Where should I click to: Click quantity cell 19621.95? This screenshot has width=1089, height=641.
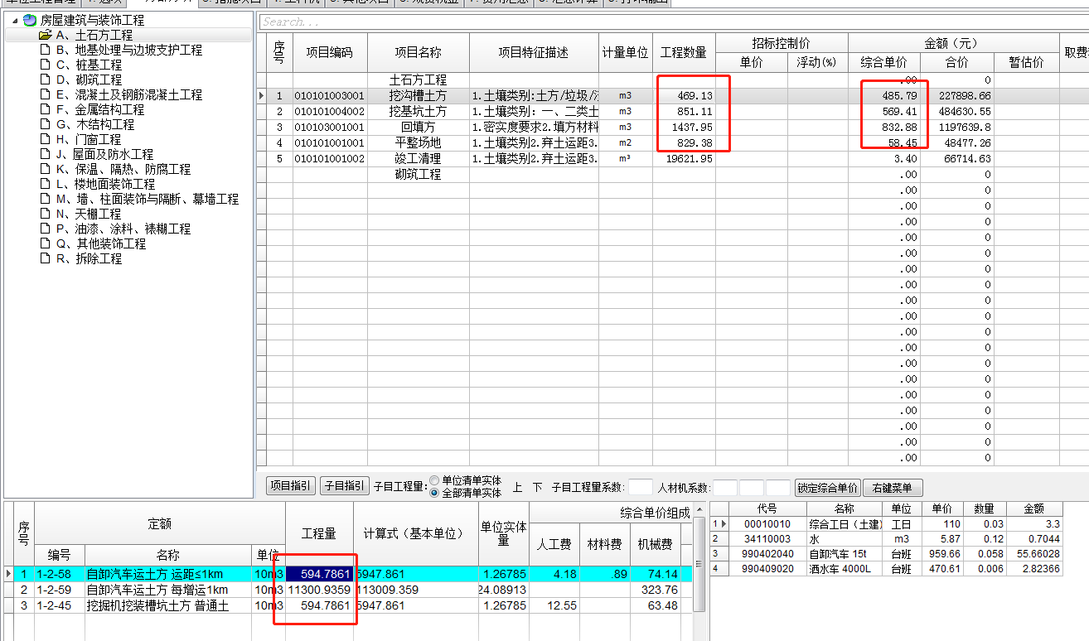684,159
